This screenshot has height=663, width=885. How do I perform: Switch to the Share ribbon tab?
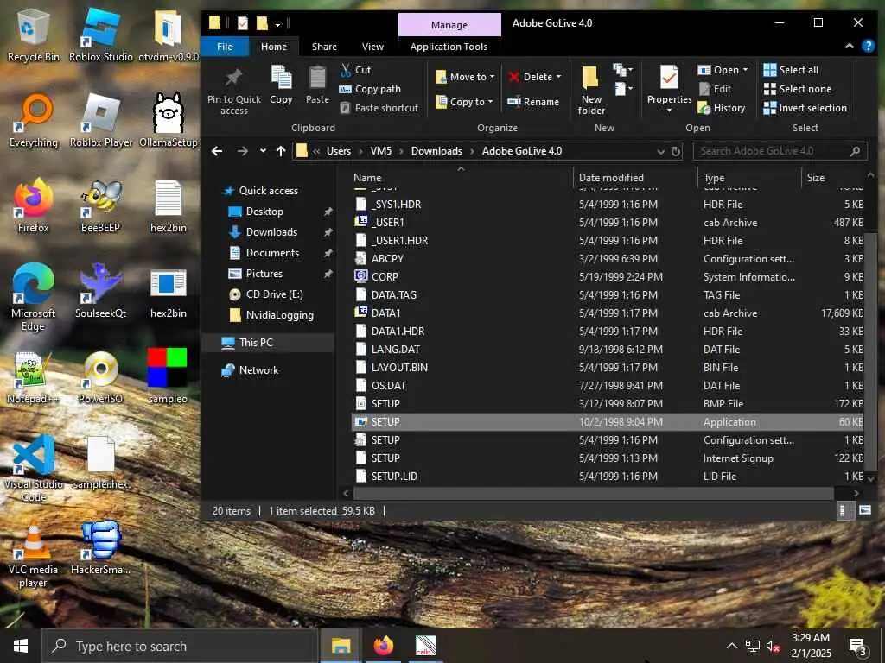325,47
